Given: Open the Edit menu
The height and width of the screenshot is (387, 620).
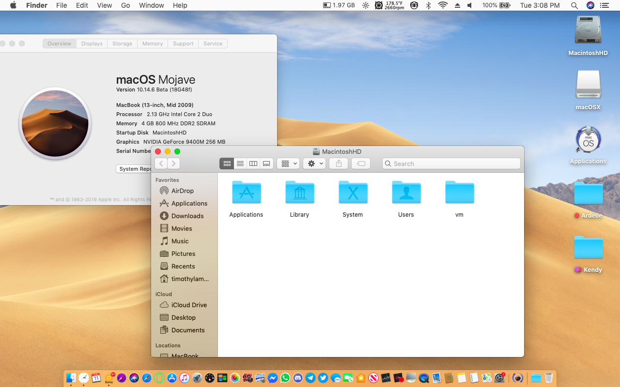Looking at the screenshot, I should [82, 5].
